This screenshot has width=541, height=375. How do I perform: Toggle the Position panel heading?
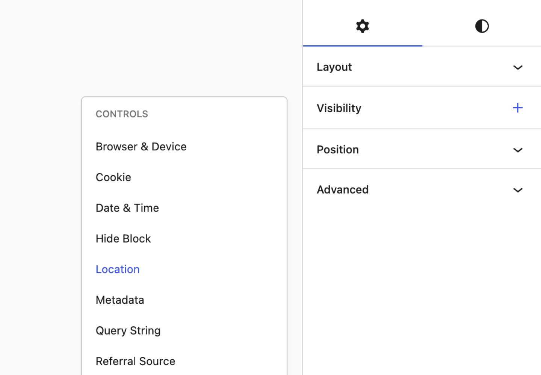pos(338,150)
